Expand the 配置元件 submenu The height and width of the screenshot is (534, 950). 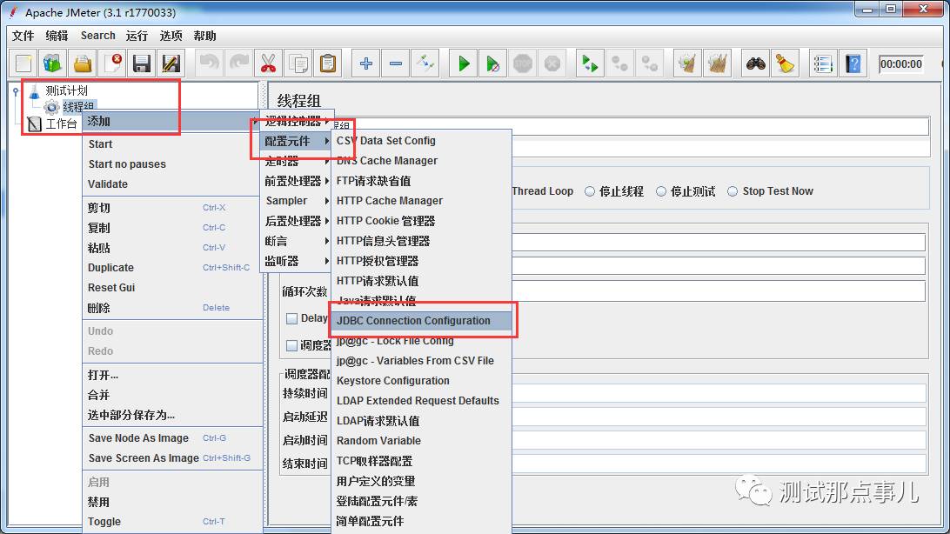point(297,141)
